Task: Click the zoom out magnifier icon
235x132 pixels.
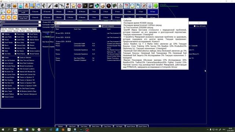Action: pyautogui.click(x=15, y=11)
